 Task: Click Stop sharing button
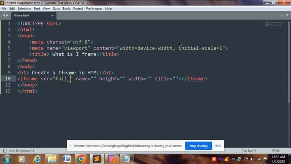point(198,146)
